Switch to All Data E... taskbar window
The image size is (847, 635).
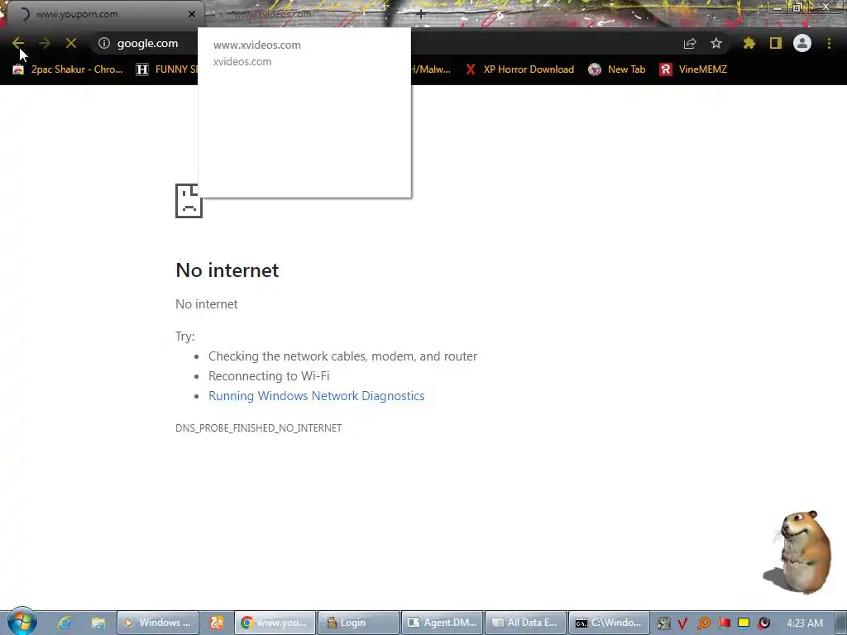point(526,623)
